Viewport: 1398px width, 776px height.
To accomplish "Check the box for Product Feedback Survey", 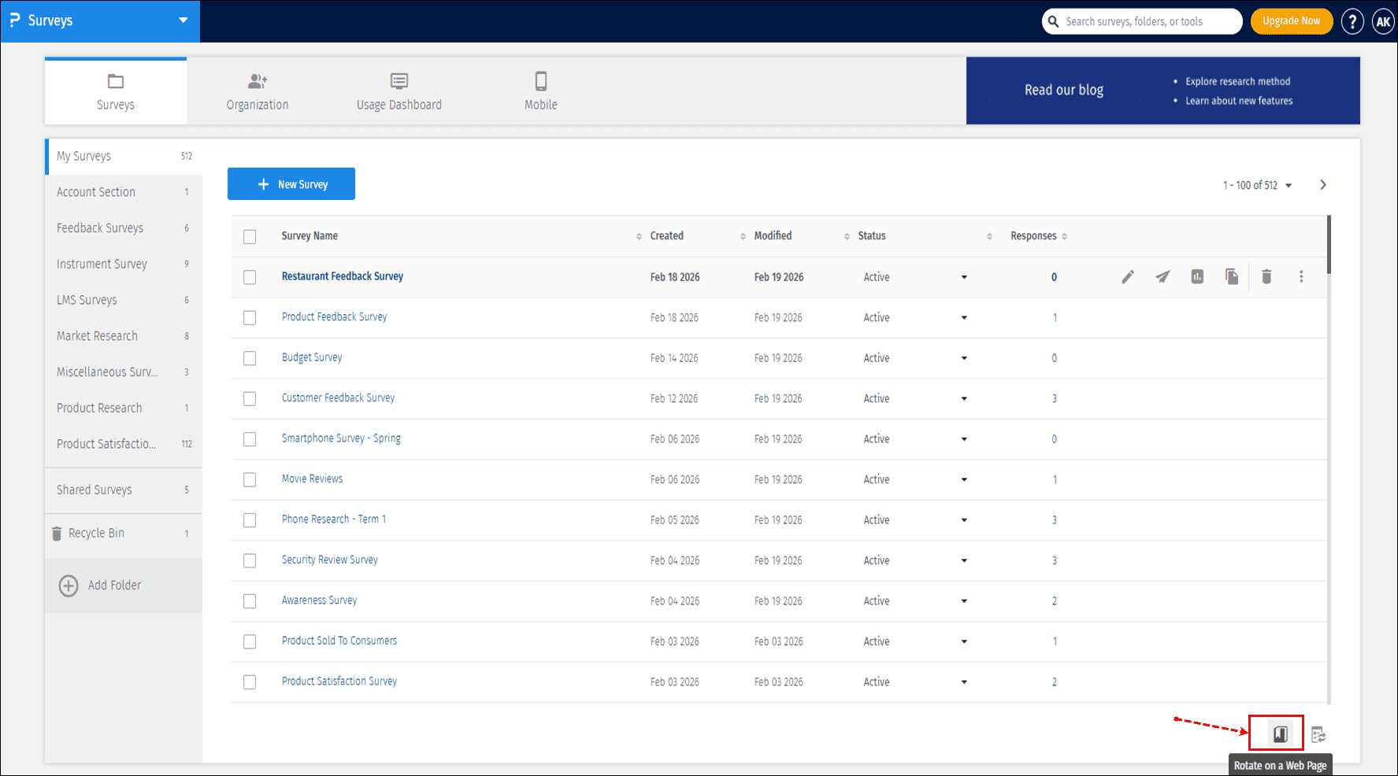I will tap(250, 318).
